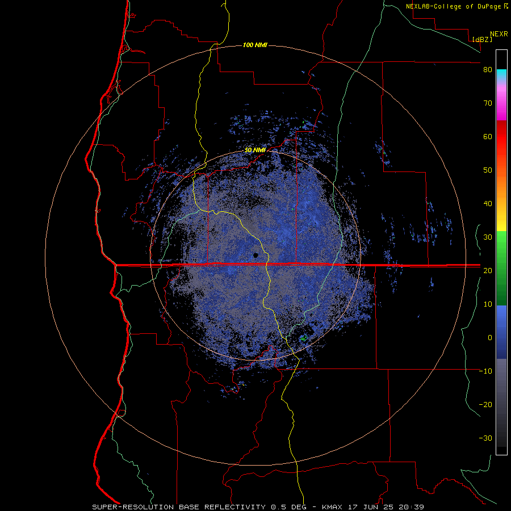
Task: Click the 0 dBZ scale value
Action: point(490,338)
